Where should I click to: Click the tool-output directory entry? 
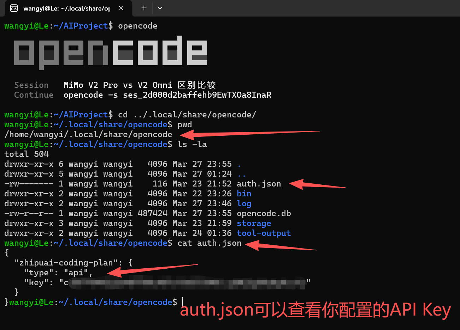(264, 233)
